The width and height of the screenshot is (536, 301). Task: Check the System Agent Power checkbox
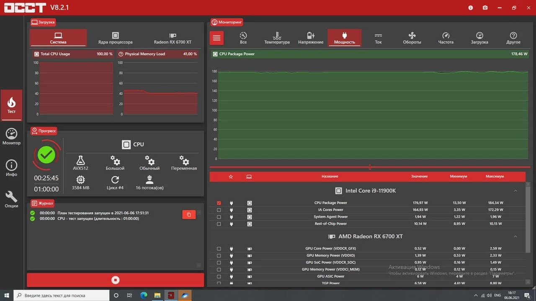tap(219, 217)
